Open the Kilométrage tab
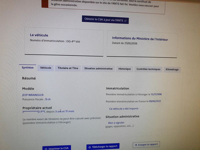This screenshot has width=200, height=150. 172,70
